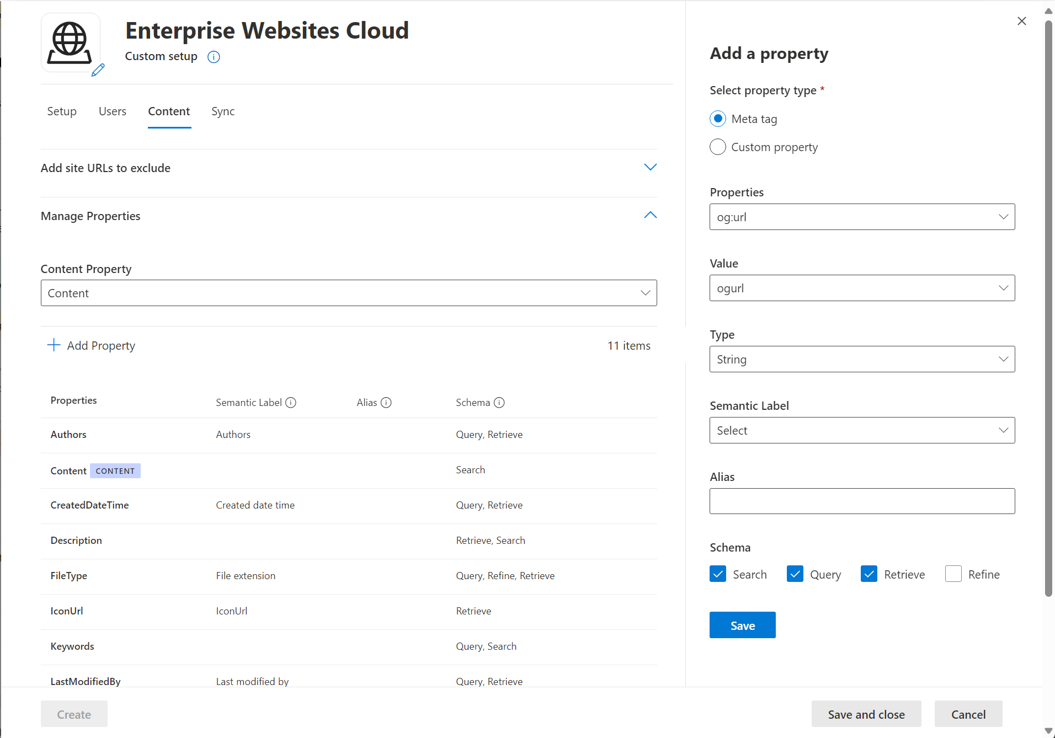Switch to the Sync tab
The height and width of the screenshot is (738, 1055).
pos(222,111)
